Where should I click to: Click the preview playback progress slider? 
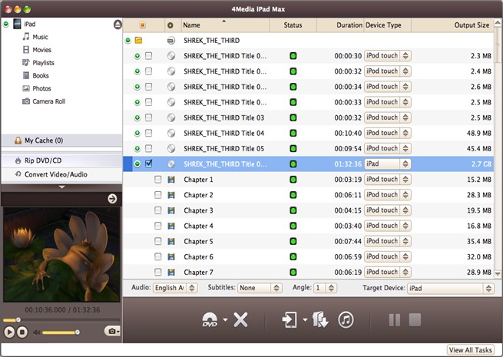point(61,320)
